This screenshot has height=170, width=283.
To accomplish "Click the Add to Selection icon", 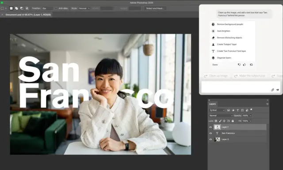I will (16, 8).
